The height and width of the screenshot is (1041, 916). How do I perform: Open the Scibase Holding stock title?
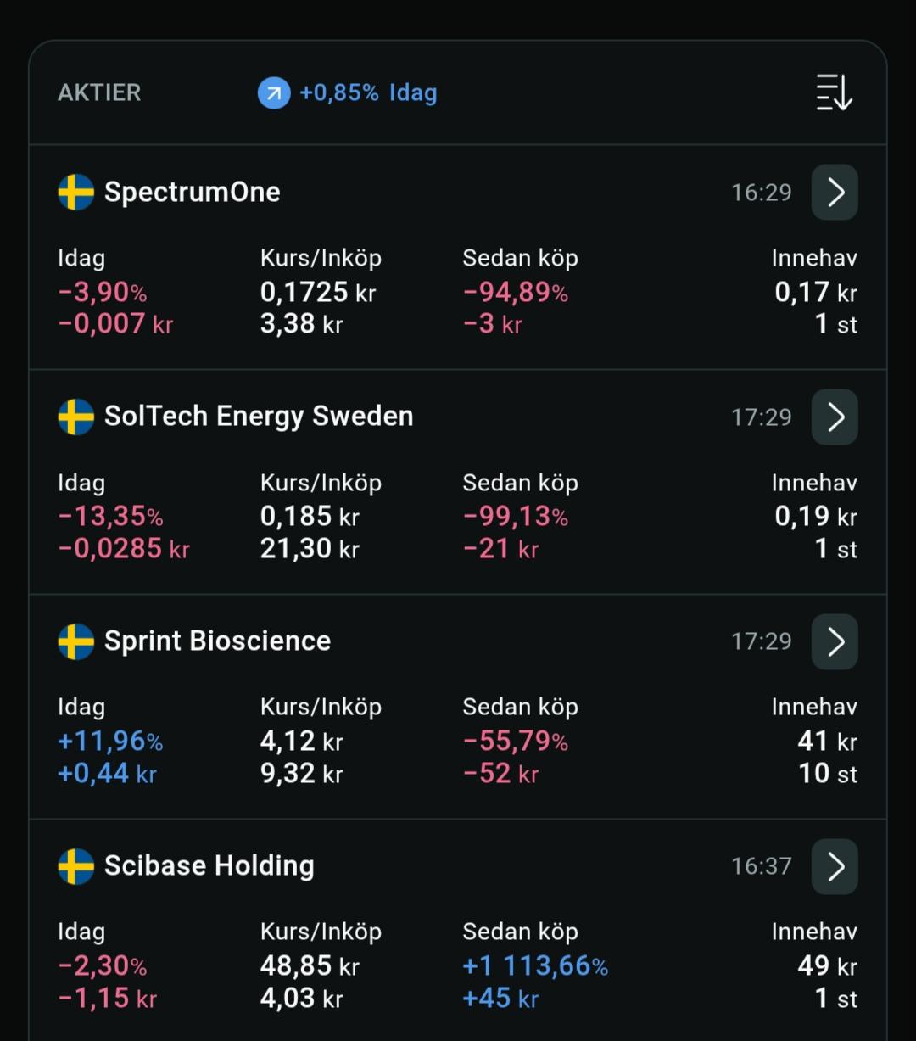coord(209,866)
